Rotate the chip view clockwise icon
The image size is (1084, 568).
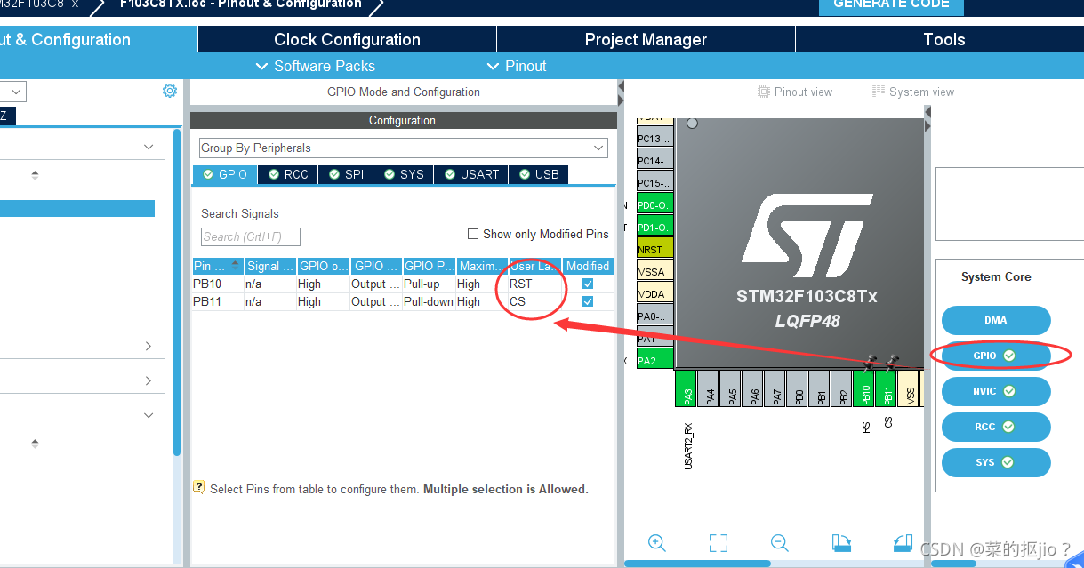pos(841,543)
